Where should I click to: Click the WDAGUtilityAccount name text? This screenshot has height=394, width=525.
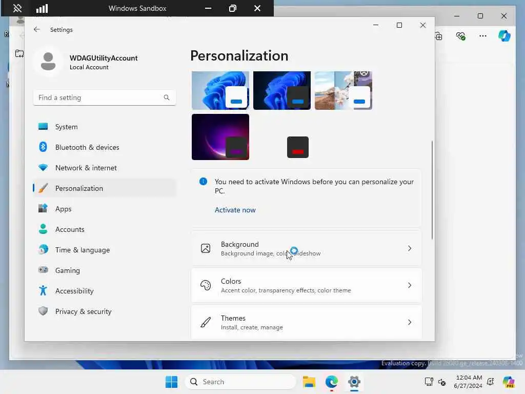pos(104,58)
